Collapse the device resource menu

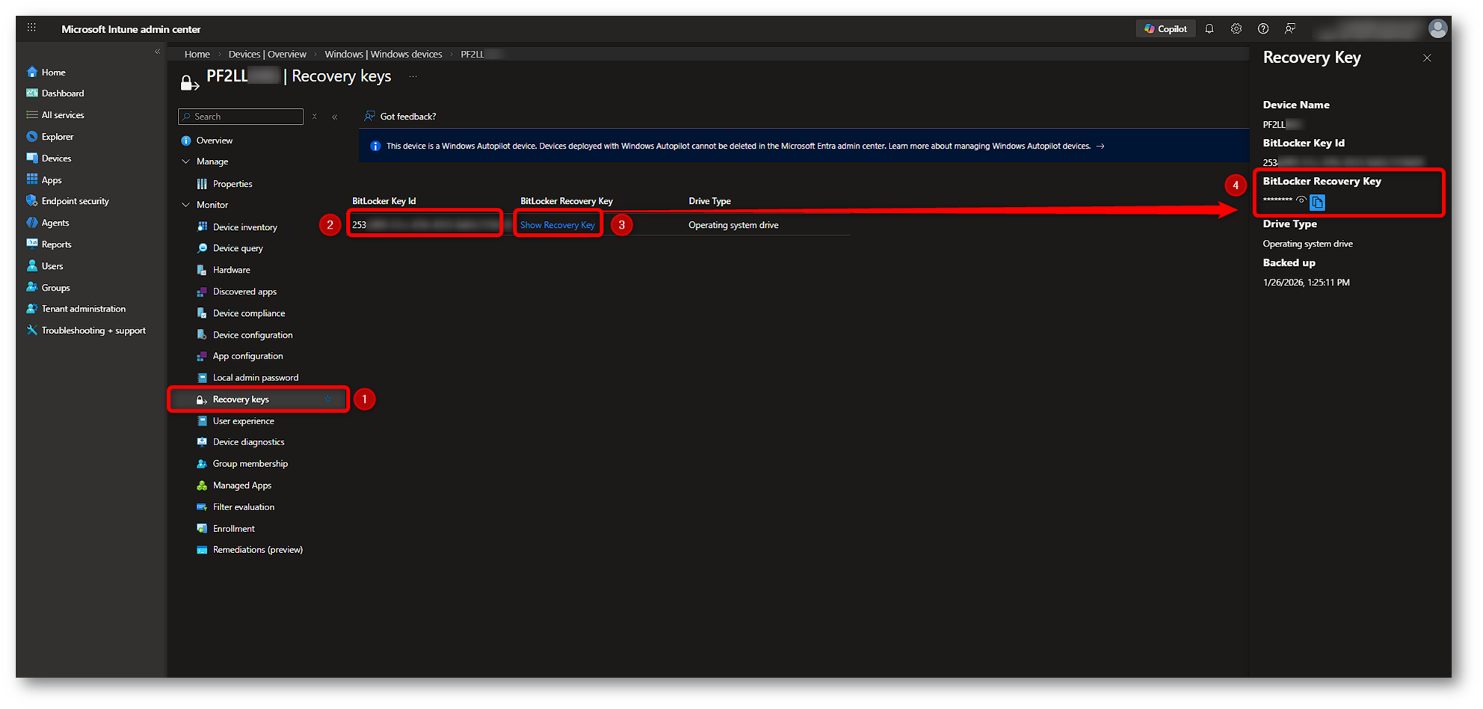click(335, 117)
